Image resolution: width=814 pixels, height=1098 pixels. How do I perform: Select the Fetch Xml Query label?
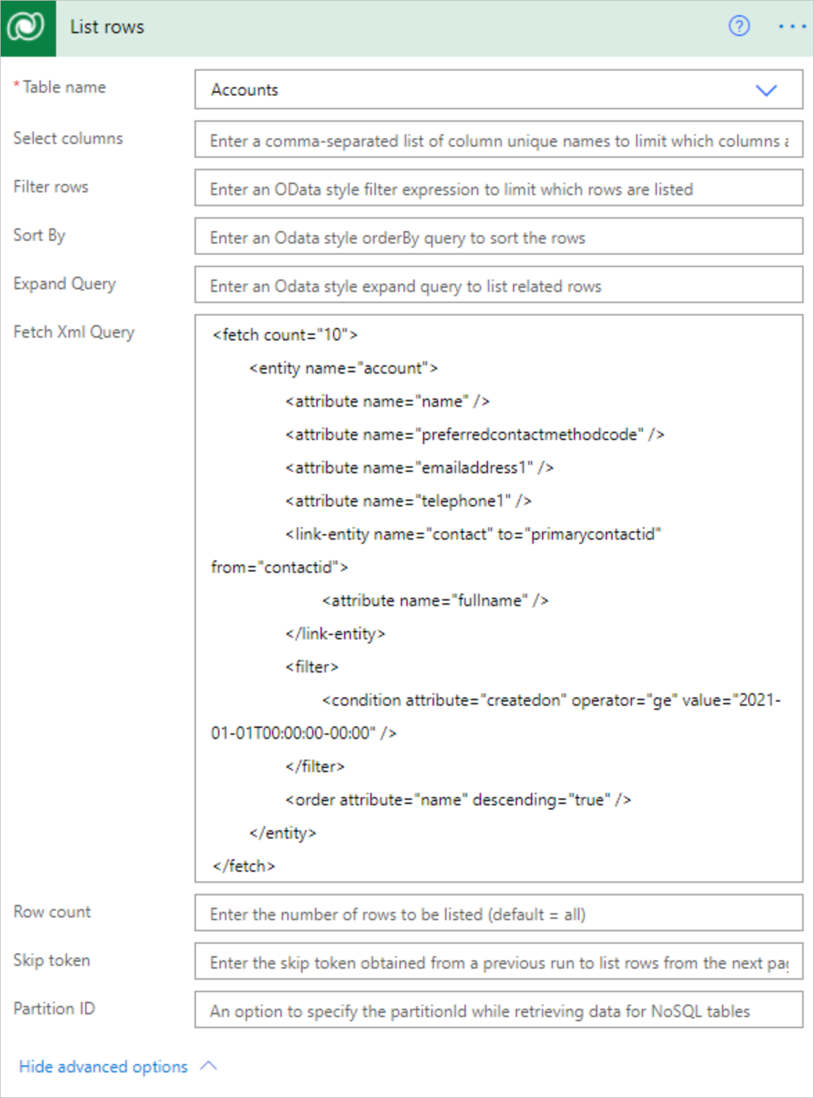click(x=74, y=331)
